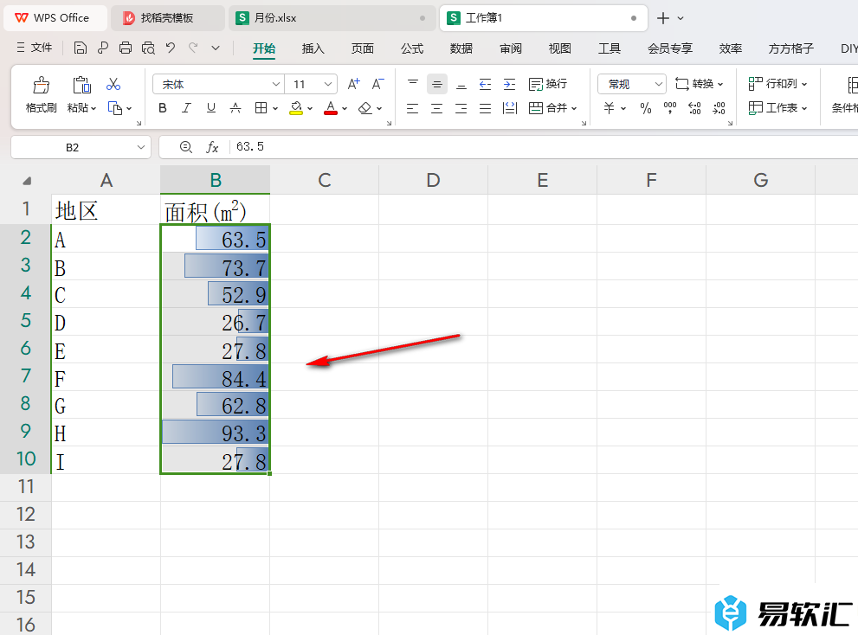
Task: Apply justified alignment
Action: (486, 108)
